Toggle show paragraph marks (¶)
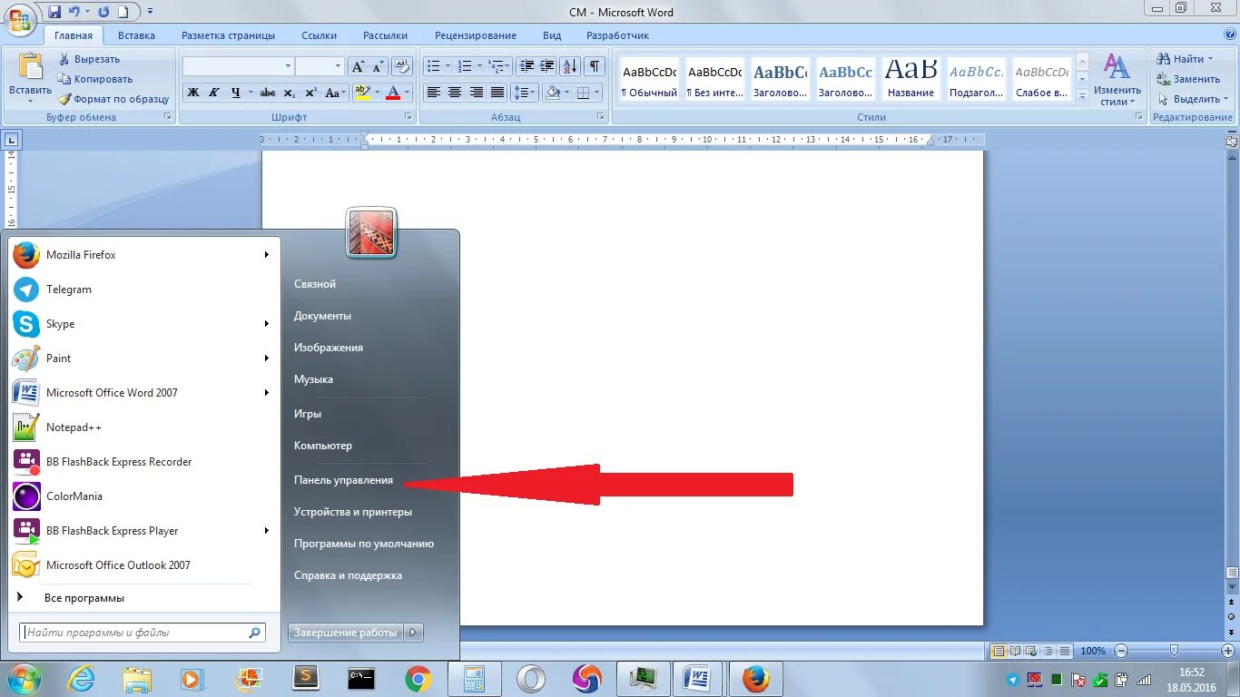This screenshot has height=697, width=1240. [595, 66]
